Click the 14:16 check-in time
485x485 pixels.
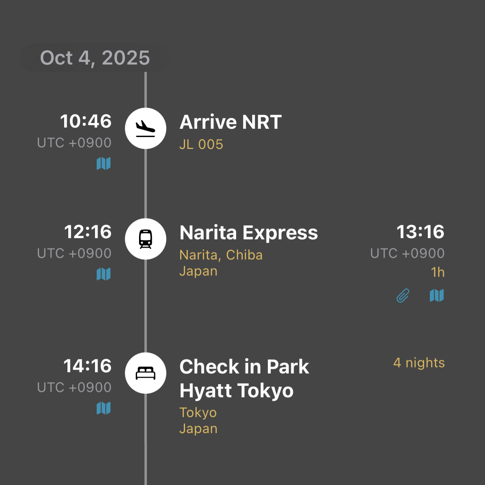tap(87, 366)
